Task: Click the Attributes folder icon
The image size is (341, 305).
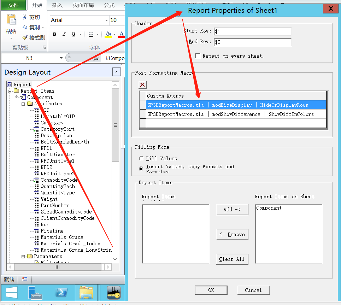Action: click(30, 104)
